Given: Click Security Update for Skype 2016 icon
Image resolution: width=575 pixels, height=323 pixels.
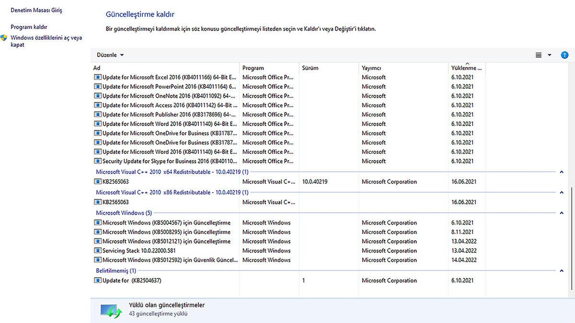Looking at the screenshot, I should coord(97,161).
